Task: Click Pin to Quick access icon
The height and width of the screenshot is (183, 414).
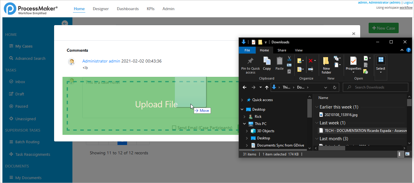Action: point(250,61)
